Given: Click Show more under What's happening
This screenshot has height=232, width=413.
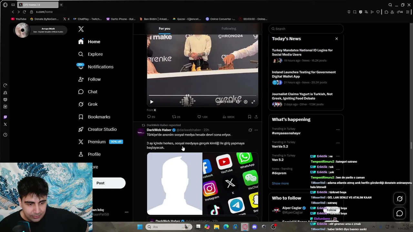Looking at the screenshot, I should tap(280, 183).
